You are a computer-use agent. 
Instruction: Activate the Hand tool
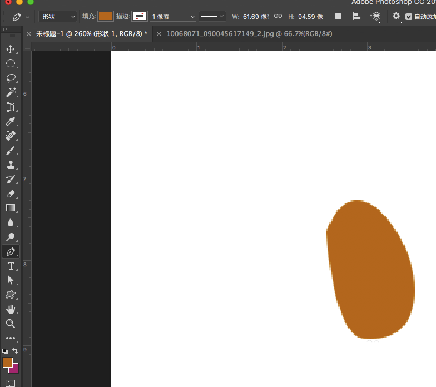(11, 309)
